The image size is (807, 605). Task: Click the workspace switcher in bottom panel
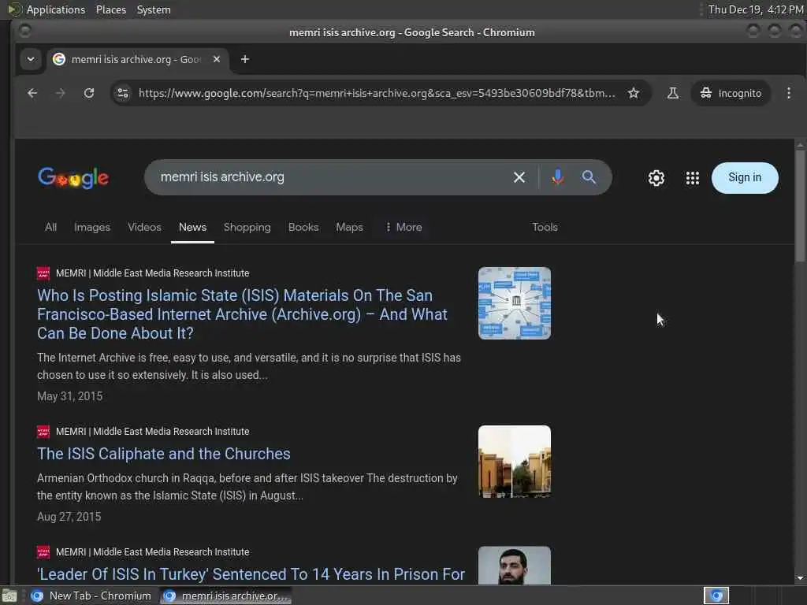click(x=716, y=596)
